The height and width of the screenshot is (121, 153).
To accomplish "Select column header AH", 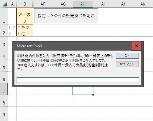I will (x=83, y=4).
